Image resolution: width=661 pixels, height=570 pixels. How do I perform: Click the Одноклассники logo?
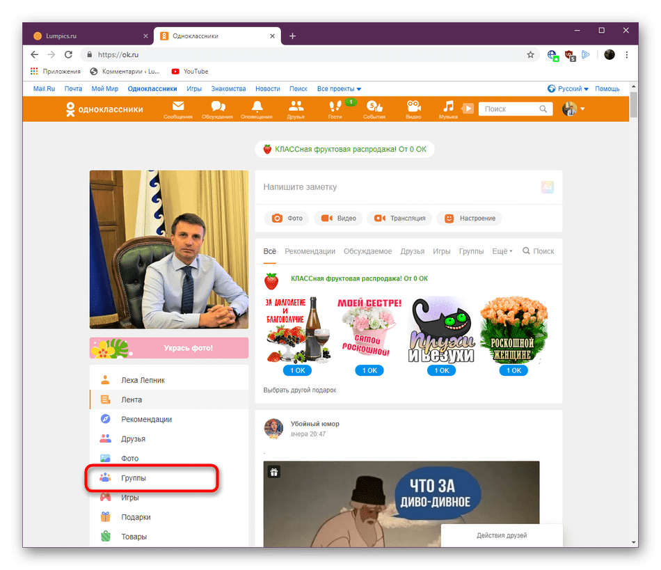[104, 109]
